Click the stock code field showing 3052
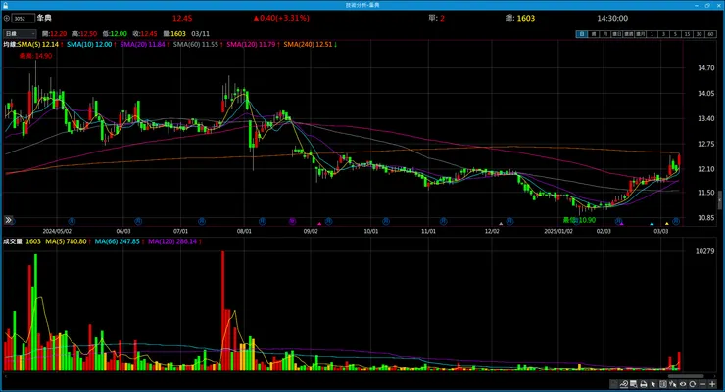The width and height of the screenshot is (725, 392). [24, 18]
